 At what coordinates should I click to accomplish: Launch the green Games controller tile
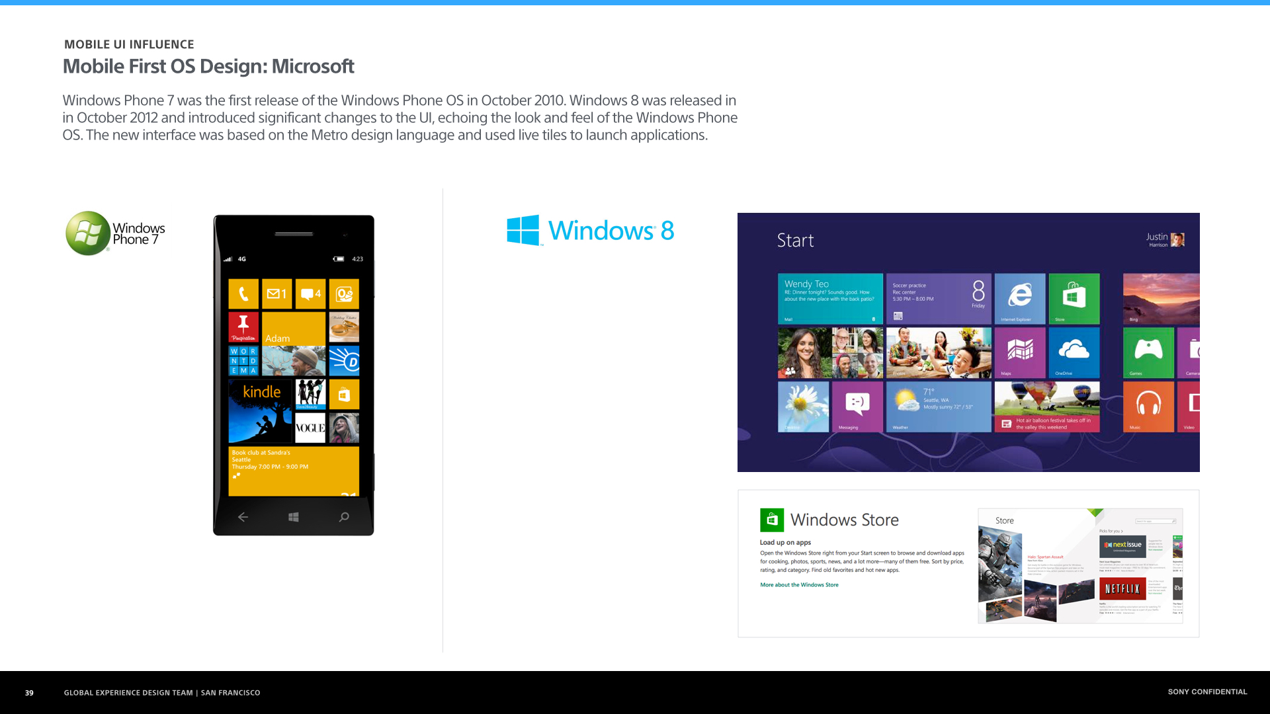[x=1148, y=353]
